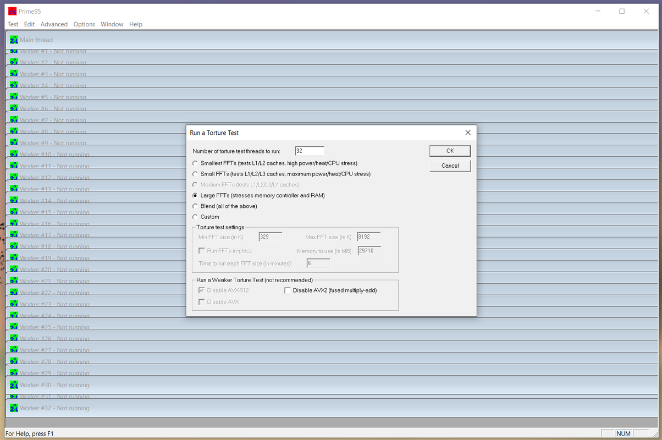The height and width of the screenshot is (440, 662).
Task: Click the Prime95 app icon in title bar
Action: (12, 11)
